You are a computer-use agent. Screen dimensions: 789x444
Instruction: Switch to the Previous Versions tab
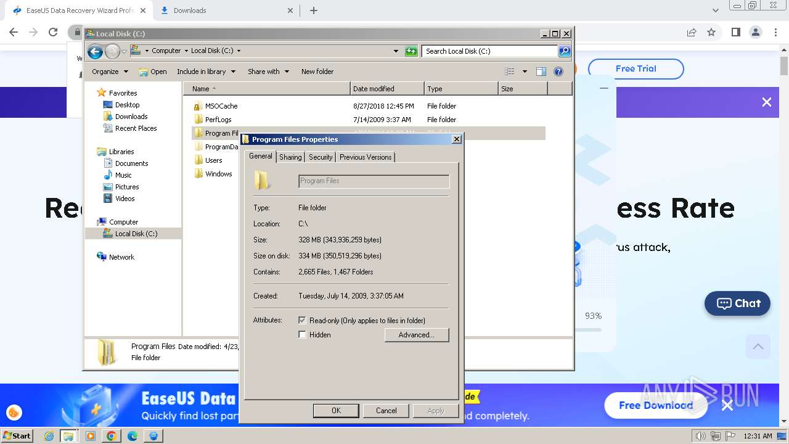pos(366,157)
